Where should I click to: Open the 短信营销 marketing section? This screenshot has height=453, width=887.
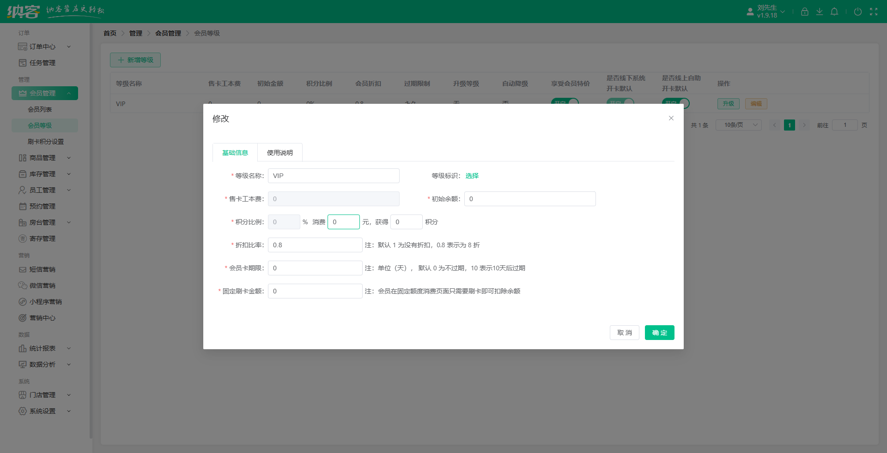(42, 269)
